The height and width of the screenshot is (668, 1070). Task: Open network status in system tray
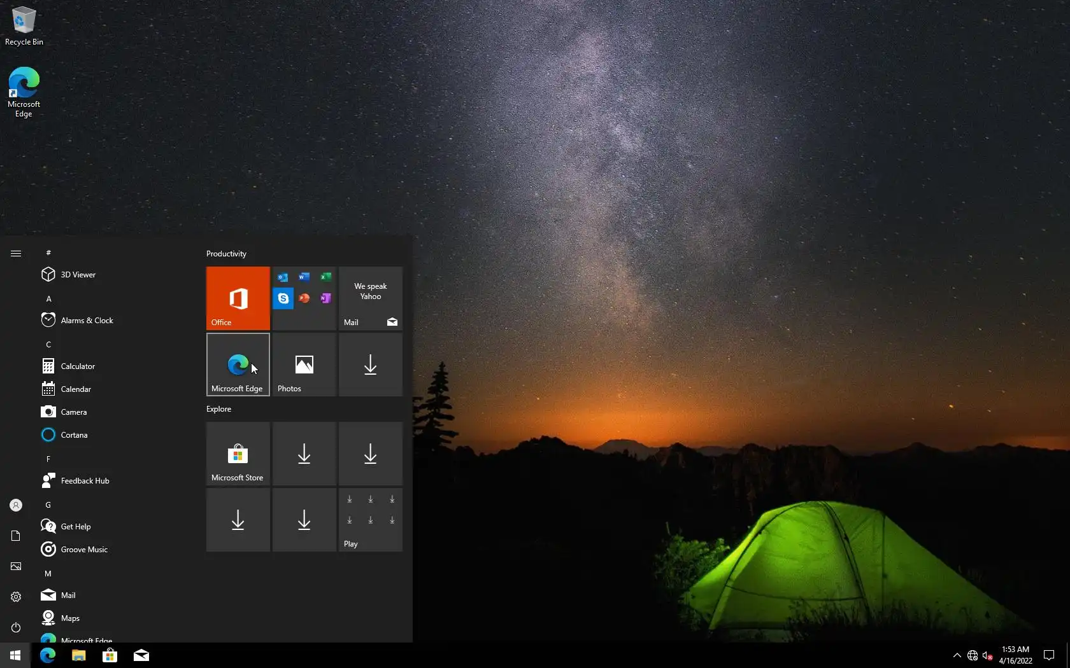973,655
